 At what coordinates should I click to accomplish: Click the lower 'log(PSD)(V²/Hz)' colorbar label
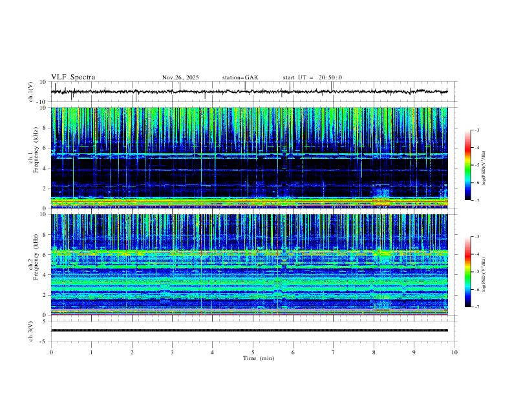click(484, 274)
